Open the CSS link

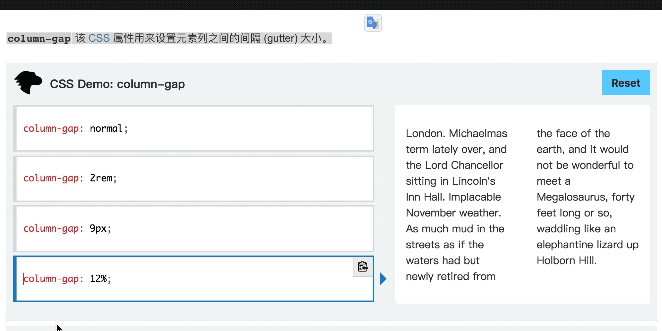coord(99,38)
